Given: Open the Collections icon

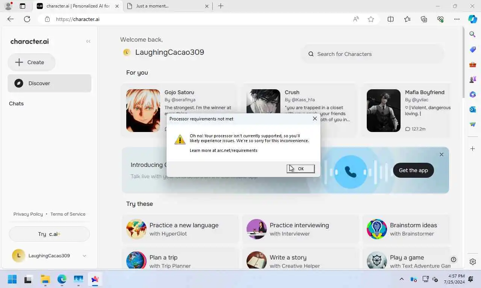Looking at the screenshot, I should pyautogui.click(x=424, y=19).
